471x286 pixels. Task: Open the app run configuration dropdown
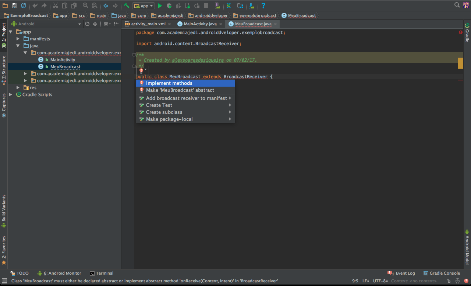click(144, 6)
